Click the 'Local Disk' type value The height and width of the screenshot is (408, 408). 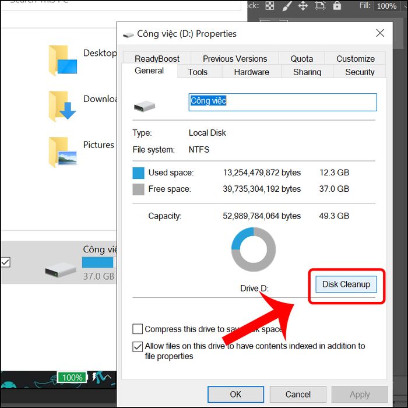pyautogui.click(x=207, y=133)
